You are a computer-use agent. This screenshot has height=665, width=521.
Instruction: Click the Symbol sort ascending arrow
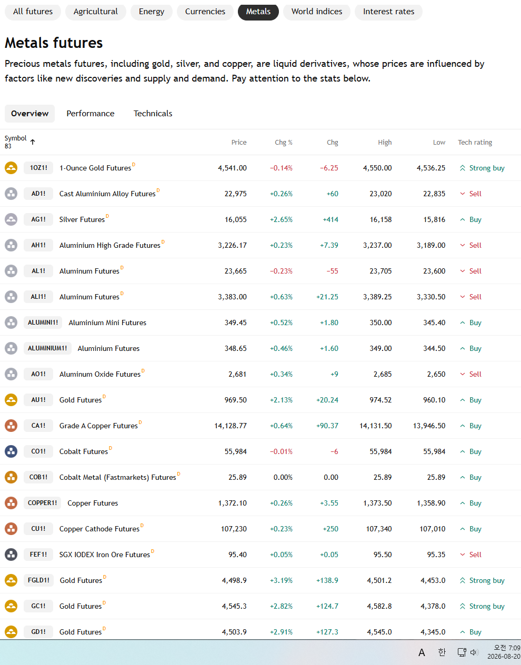(x=33, y=142)
